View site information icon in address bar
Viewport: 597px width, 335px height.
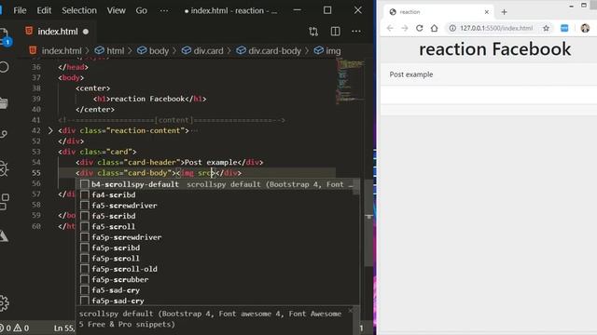click(452, 28)
